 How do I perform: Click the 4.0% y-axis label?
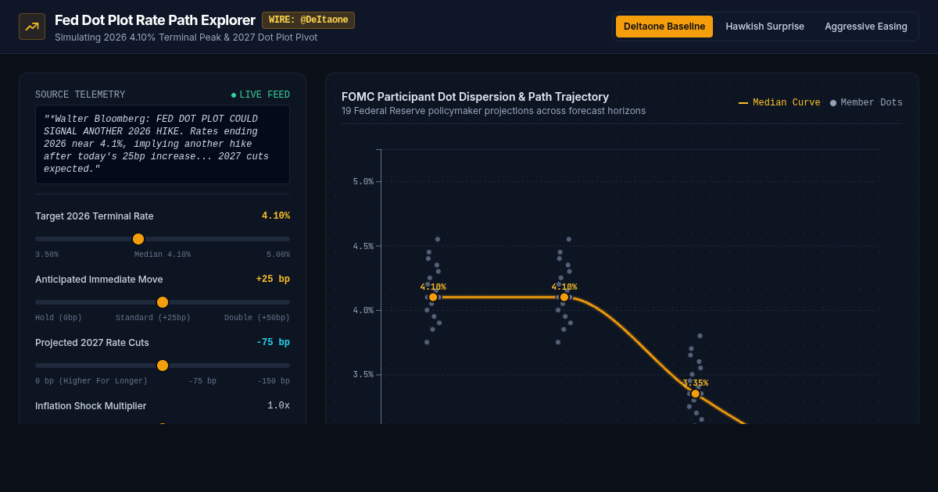pos(363,311)
